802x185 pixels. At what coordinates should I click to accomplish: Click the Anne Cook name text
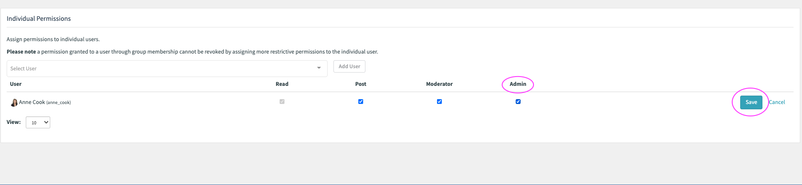32,102
